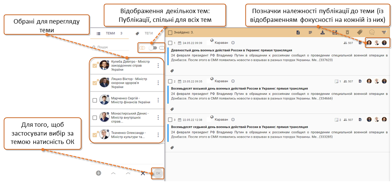Image resolution: width=392 pixels, height=189 pixels.
Task: Click document zoom icon on 23.05.22 09:35 publication
Action: click(360, 81)
